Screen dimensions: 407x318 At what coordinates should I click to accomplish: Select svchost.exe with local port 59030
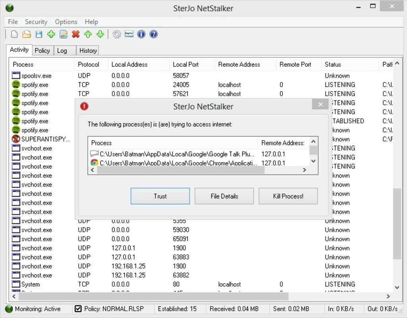pos(202,230)
